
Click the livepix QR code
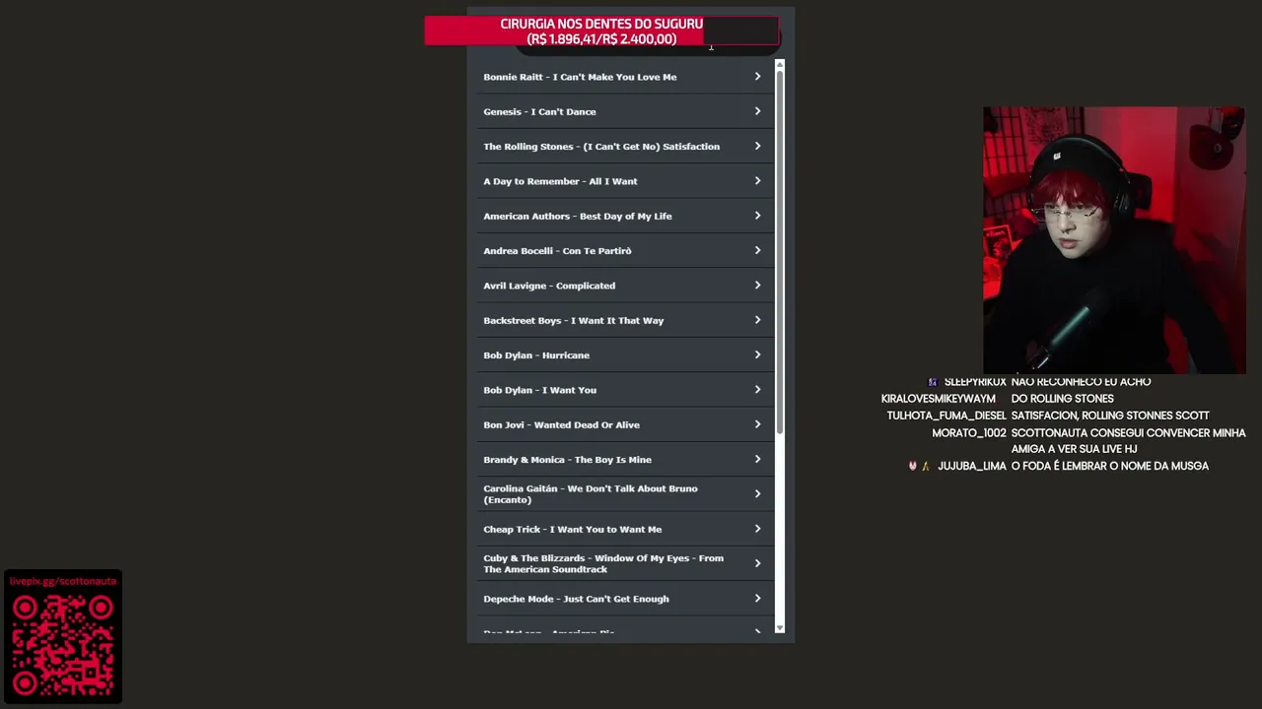[62, 645]
